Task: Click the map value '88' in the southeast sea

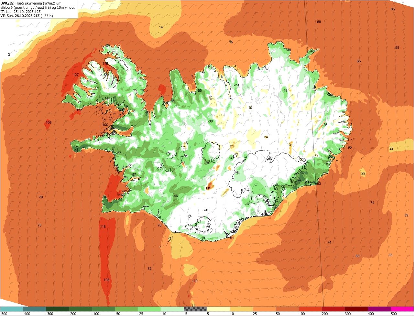Action: coord(357,256)
